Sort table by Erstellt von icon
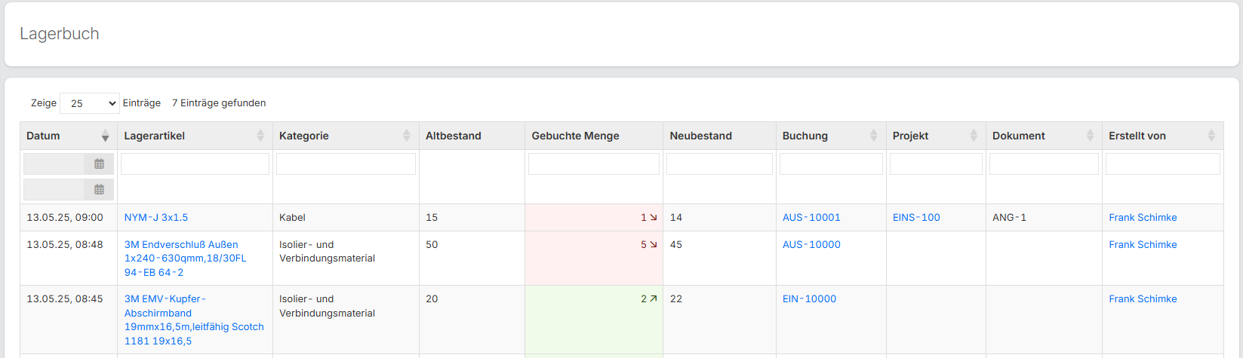1243x358 pixels. (1211, 136)
